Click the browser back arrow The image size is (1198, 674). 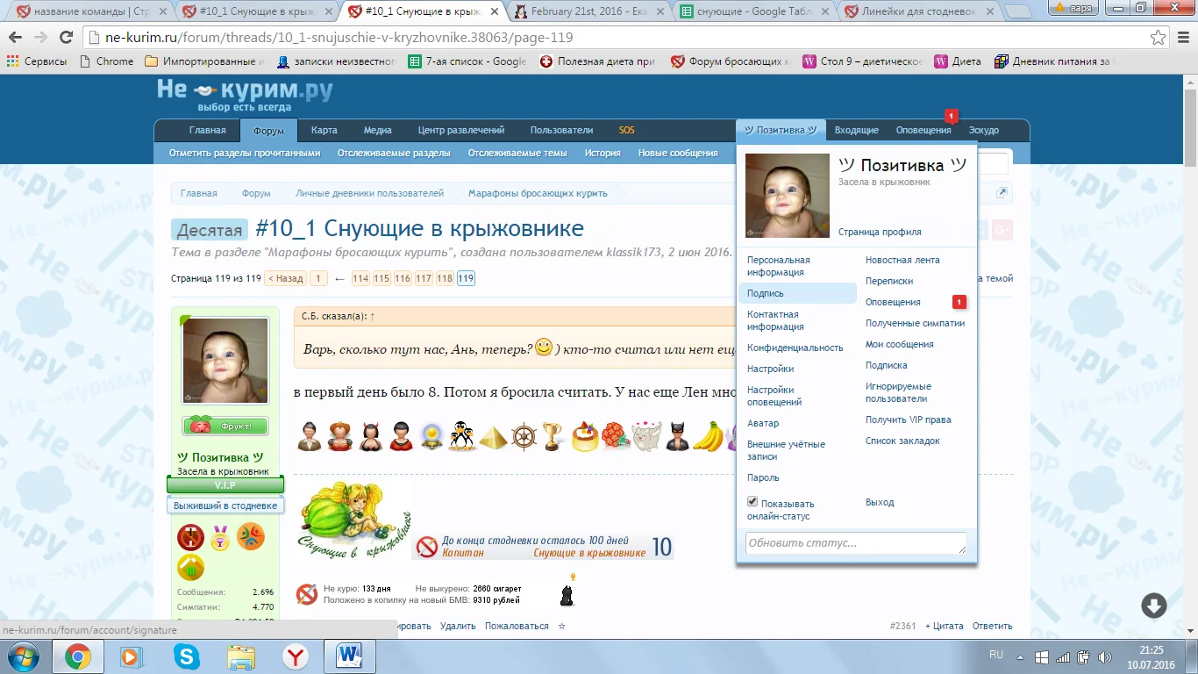coord(17,39)
